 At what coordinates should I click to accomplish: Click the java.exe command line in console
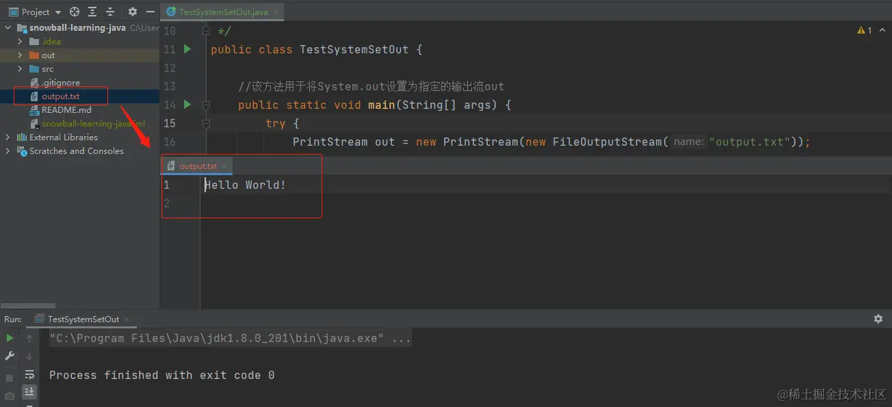[230, 339]
